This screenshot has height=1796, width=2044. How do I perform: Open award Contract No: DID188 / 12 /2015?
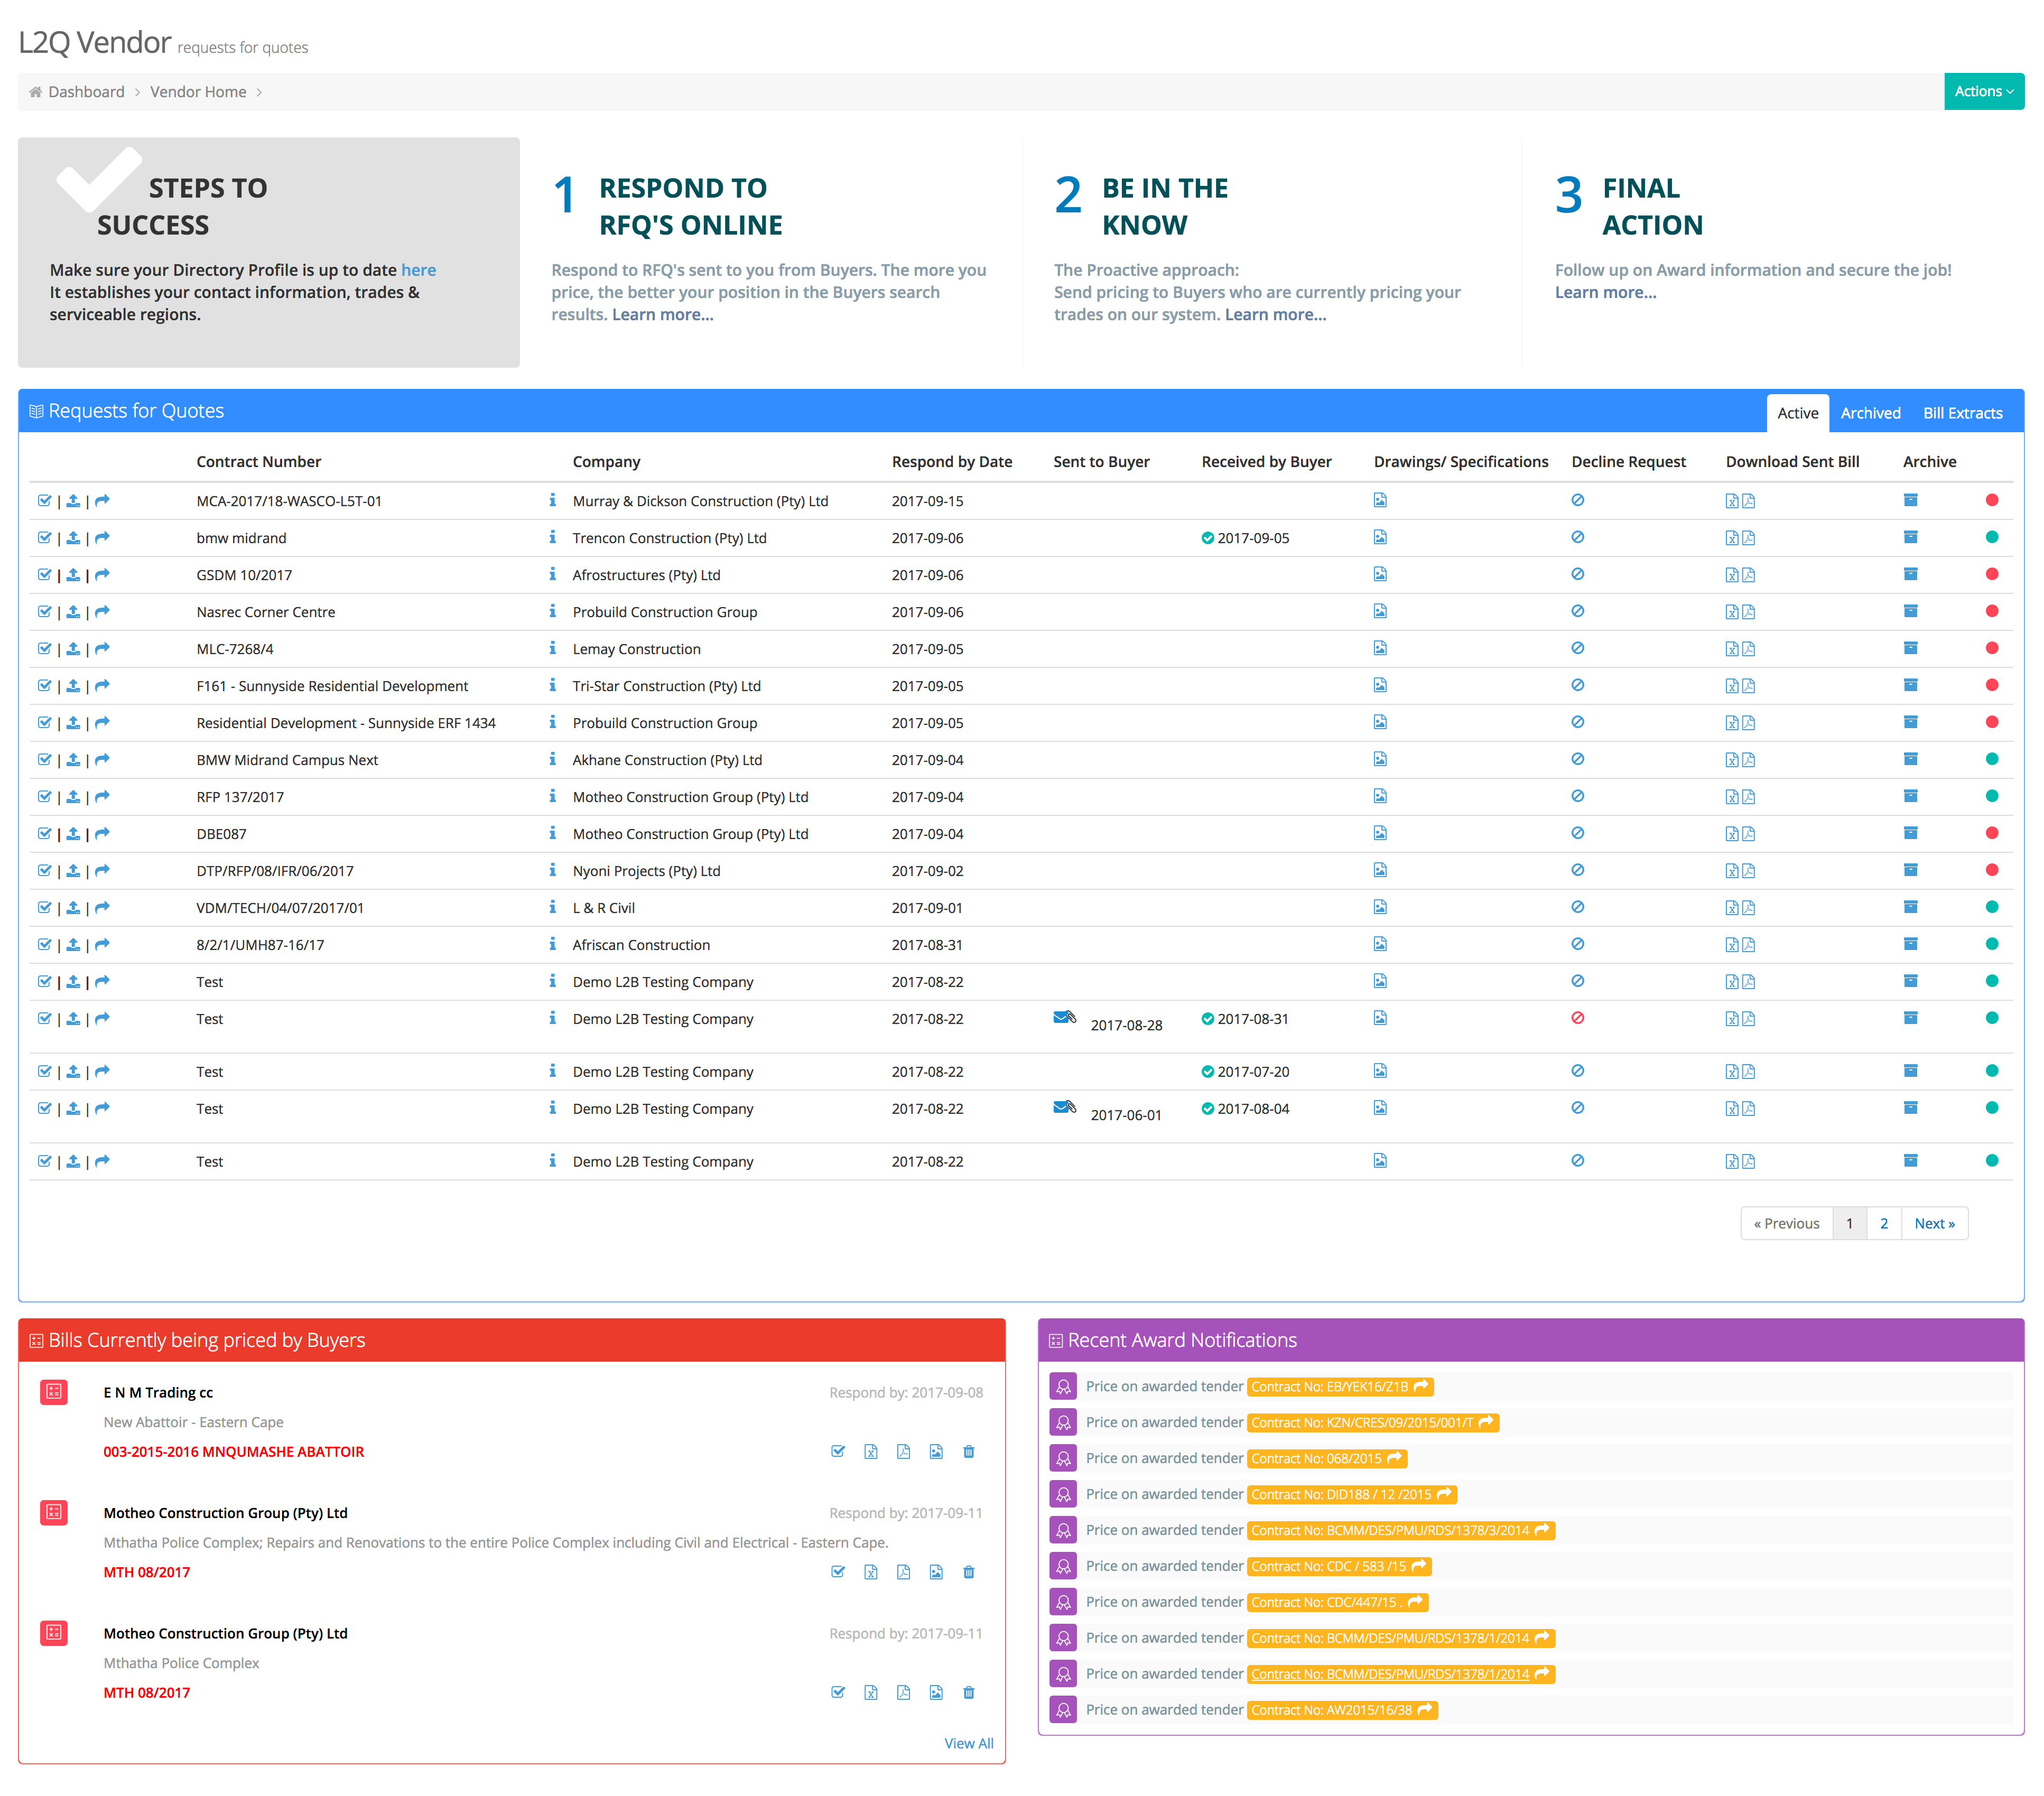[x=1351, y=1494]
